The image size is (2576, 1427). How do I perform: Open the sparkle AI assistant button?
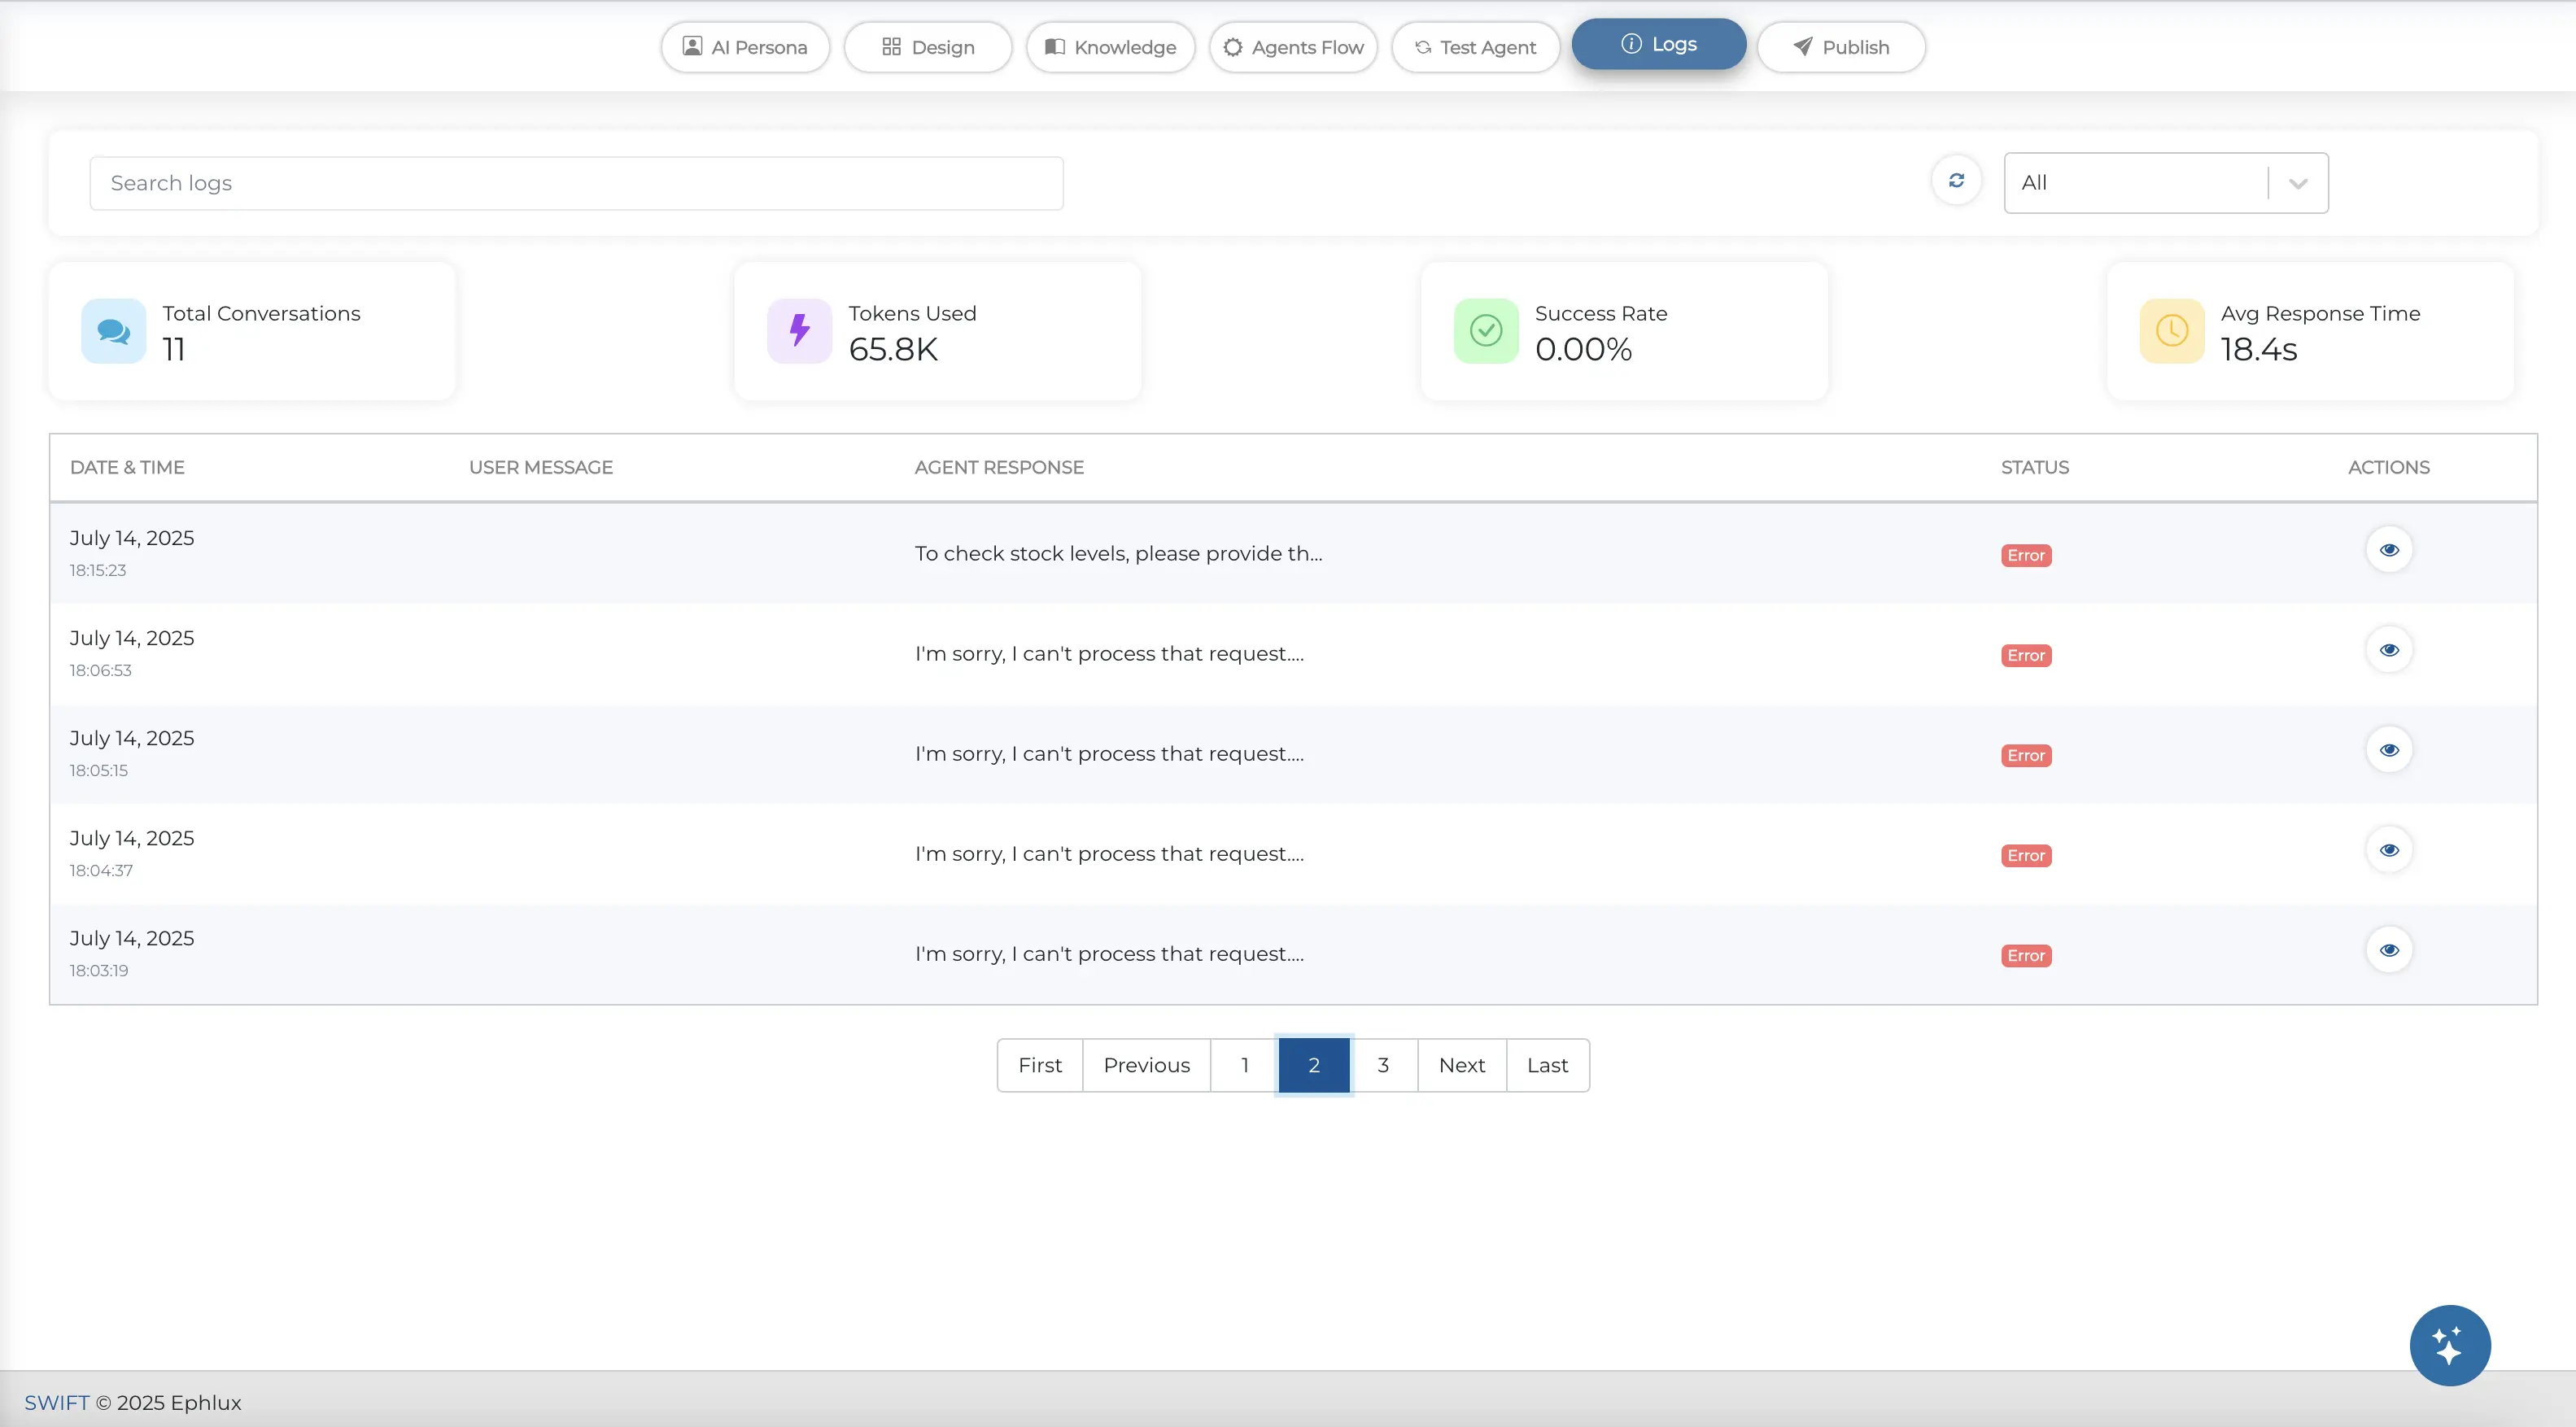point(2449,1345)
